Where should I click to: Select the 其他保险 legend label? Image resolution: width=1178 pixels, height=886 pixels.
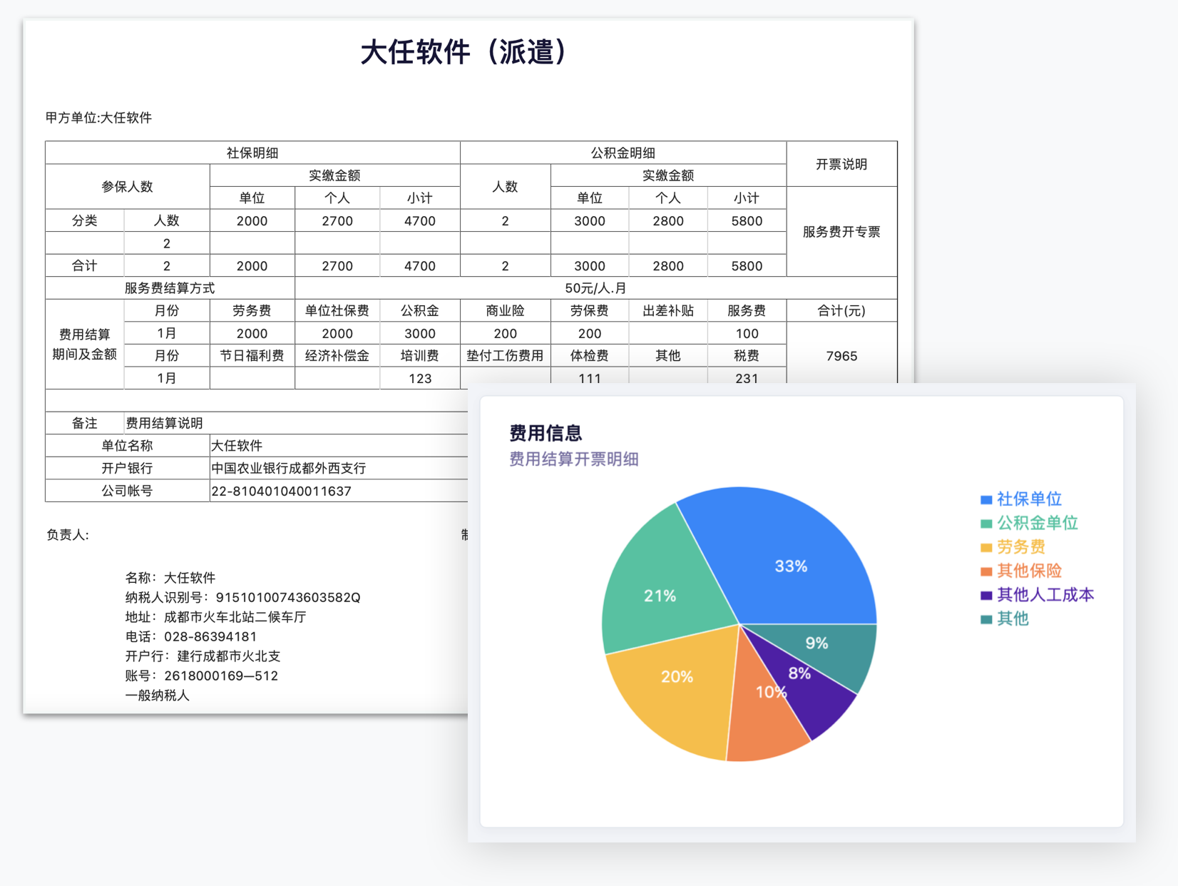pyautogui.click(x=1029, y=571)
